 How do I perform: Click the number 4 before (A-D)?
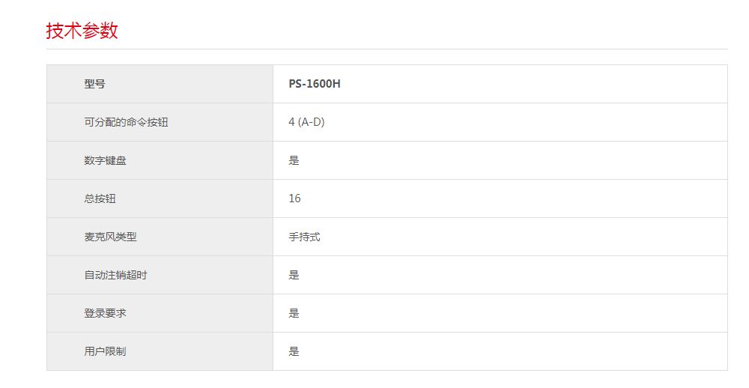pyautogui.click(x=291, y=122)
